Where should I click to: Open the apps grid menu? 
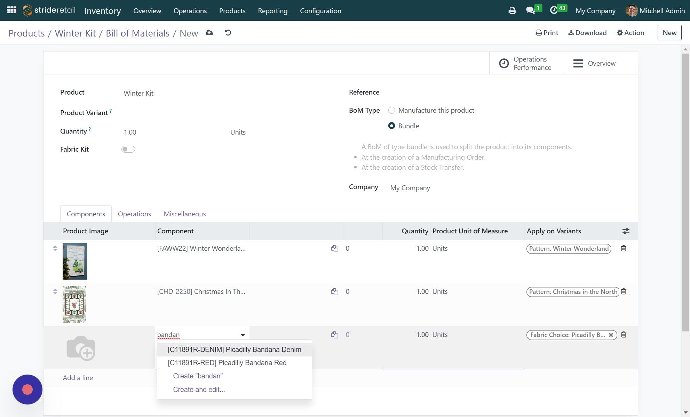pyautogui.click(x=11, y=10)
